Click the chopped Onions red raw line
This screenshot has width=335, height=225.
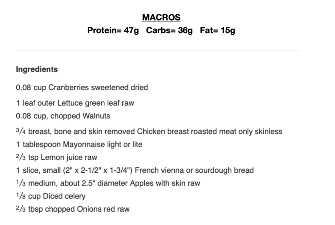pos(72,209)
